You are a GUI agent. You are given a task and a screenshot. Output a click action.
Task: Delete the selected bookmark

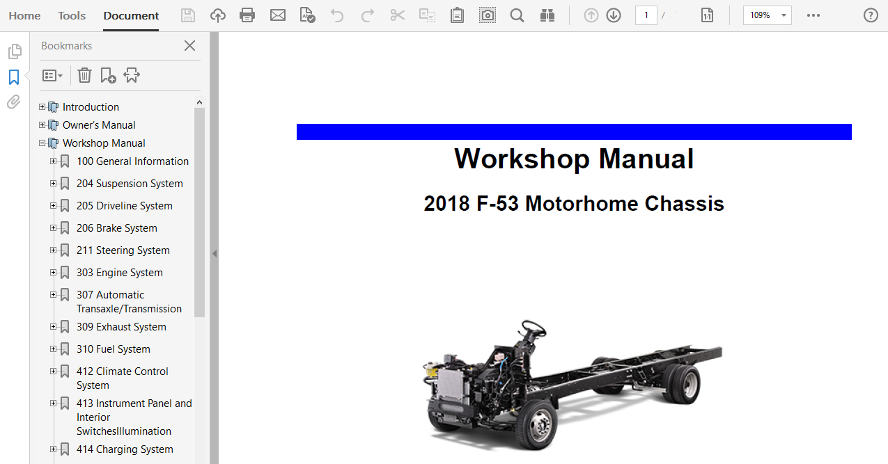click(x=84, y=74)
